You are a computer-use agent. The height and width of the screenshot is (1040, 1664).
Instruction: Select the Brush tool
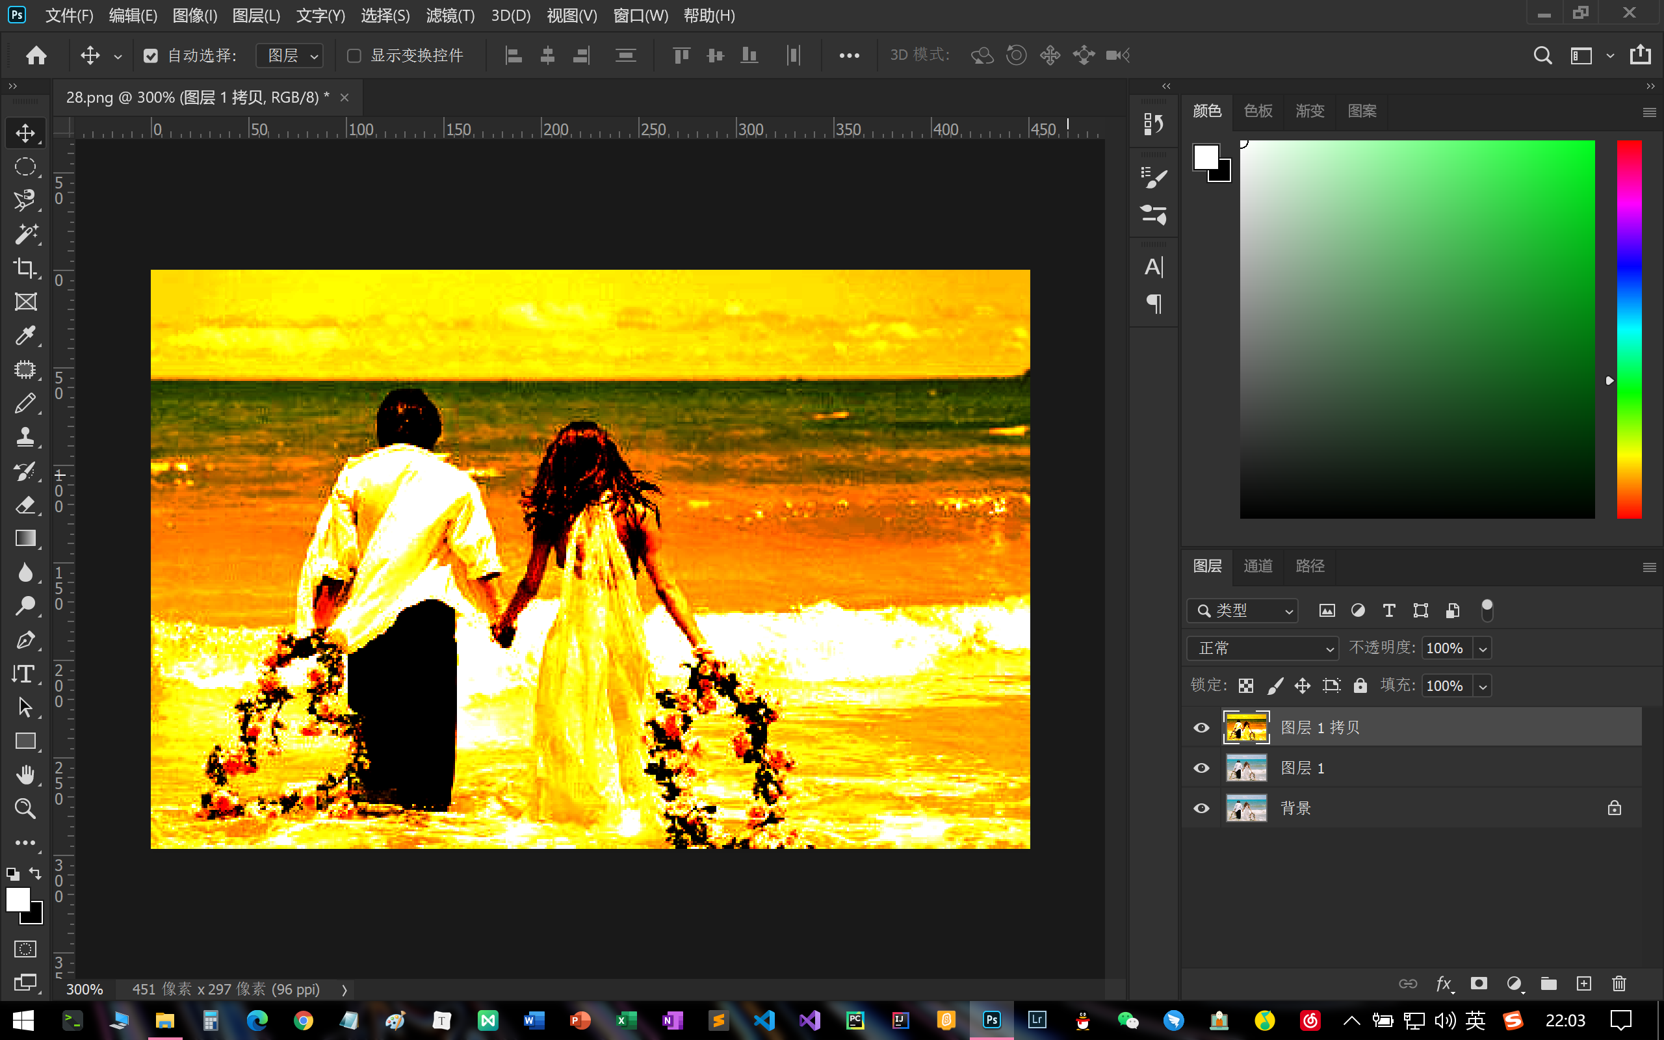point(25,403)
